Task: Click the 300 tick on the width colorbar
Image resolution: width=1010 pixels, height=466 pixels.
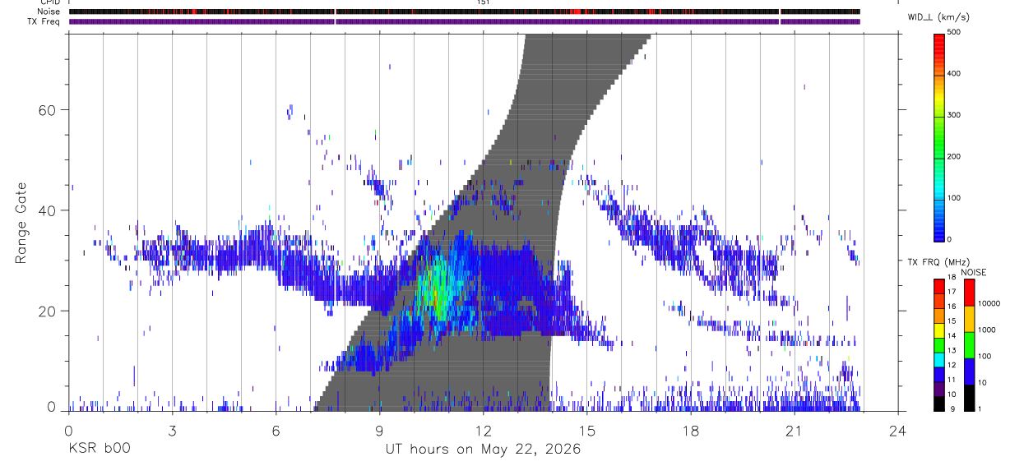Action: pyautogui.click(x=954, y=115)
